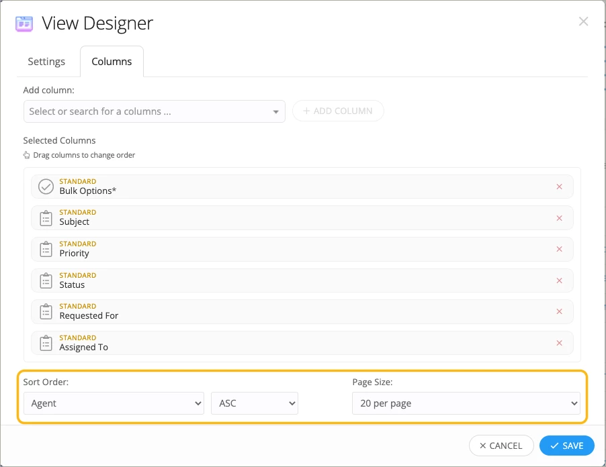Click the red X beside Status
Screen dimensions: 606x467
tap(559, 280)
